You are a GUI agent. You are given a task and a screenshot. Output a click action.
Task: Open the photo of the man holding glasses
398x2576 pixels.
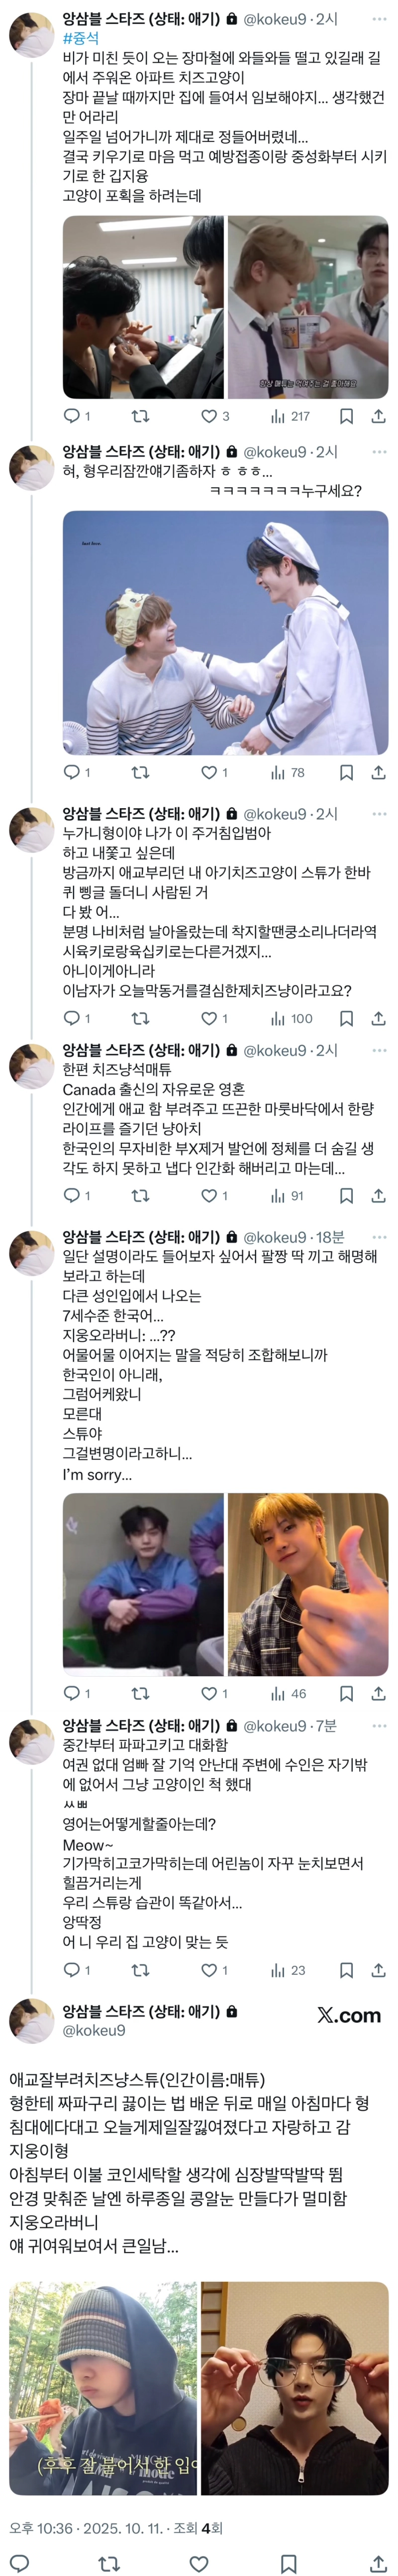tap(295, 2388)
